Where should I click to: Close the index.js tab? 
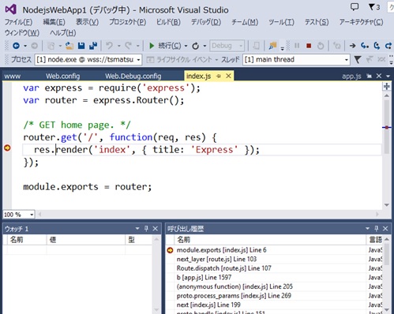[228, 76]
